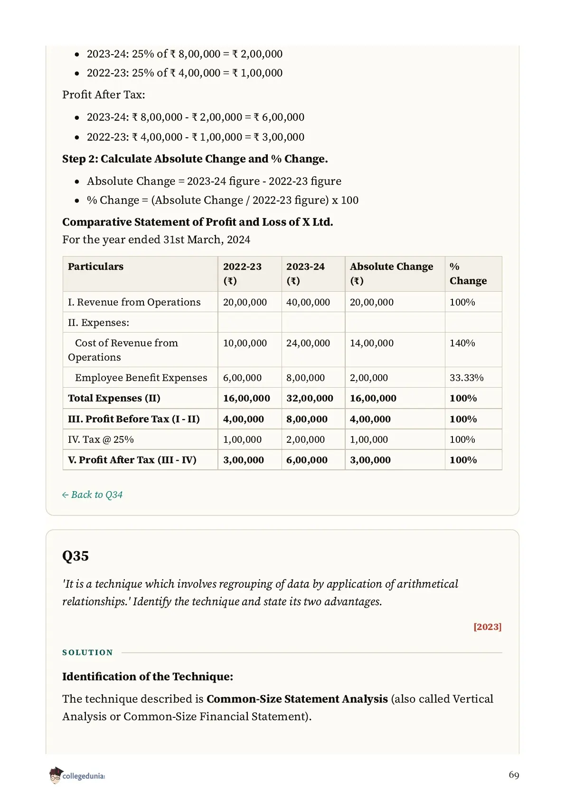Click the page number 69
This screenshot has width=565, height=800.
(x=514, y=775)
